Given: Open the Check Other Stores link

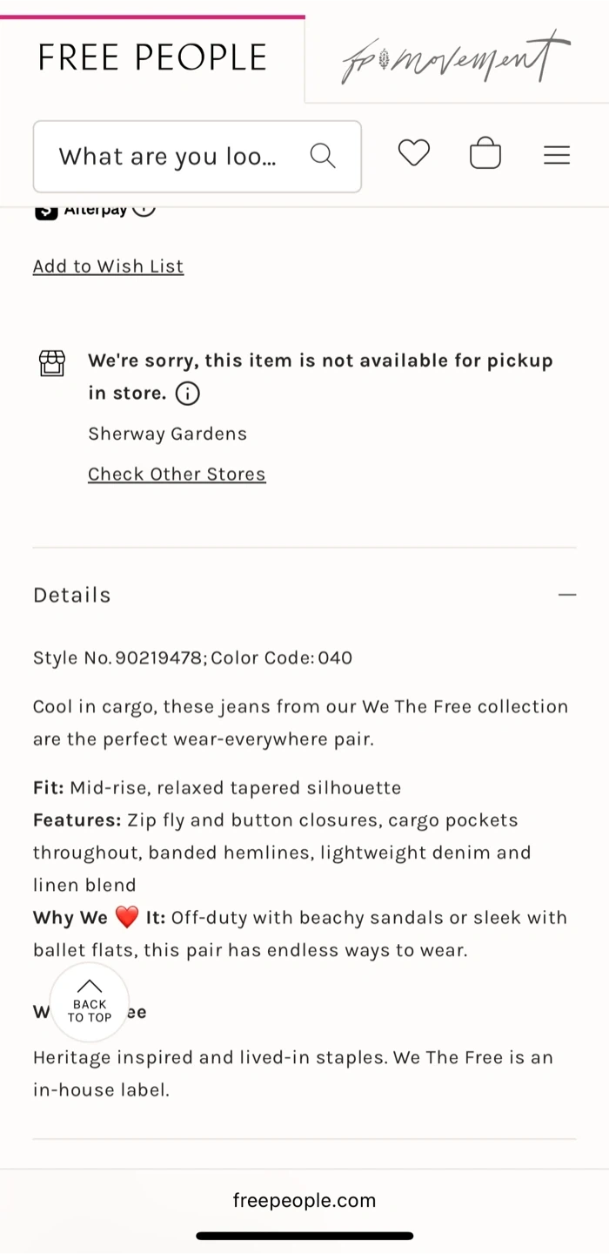Looking at the screenshot, I should (x=177, y=474).
